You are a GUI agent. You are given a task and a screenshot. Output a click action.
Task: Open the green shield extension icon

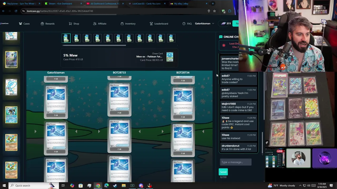coord(224,11)
